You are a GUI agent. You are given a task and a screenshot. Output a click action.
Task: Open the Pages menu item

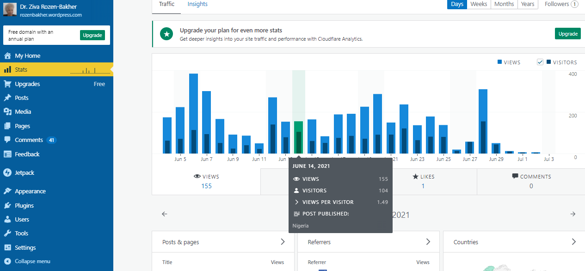pos(56,126)
